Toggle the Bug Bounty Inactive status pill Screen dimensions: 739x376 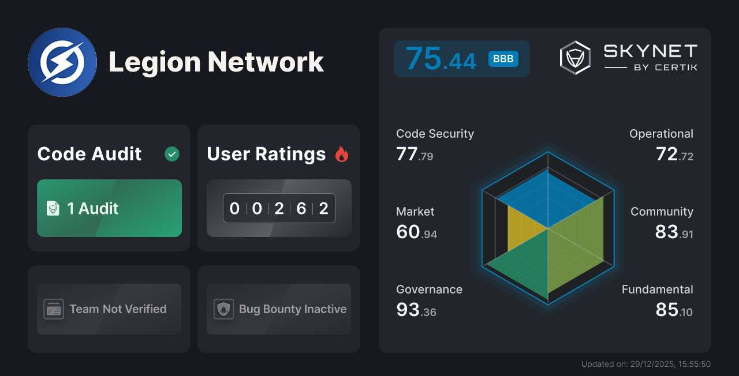point(278,309)
